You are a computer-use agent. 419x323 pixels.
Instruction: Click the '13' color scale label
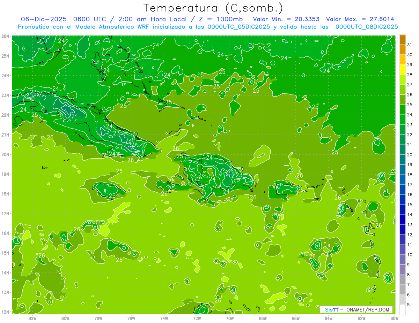coord(410,225)
